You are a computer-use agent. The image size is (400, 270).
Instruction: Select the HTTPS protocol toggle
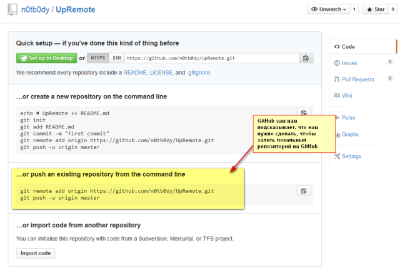point(98,58)
